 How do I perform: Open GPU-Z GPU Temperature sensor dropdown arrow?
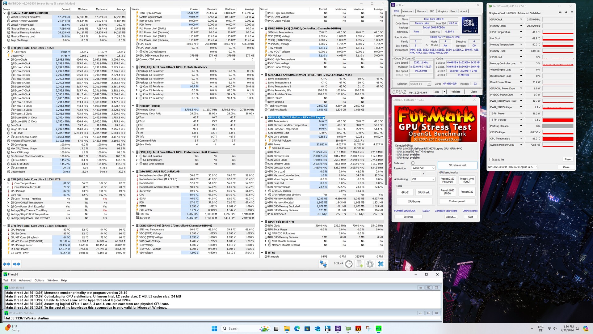521,32
